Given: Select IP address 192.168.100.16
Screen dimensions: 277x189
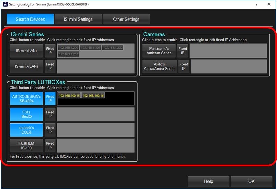Looking at the screenshot, I should click(x=93, y=96).
